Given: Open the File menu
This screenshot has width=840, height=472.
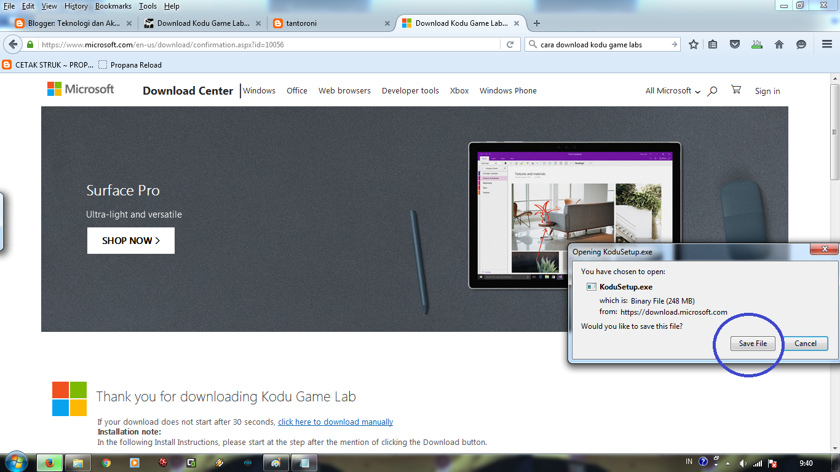Looking at the screenshot, I should (x=9, y=6).
